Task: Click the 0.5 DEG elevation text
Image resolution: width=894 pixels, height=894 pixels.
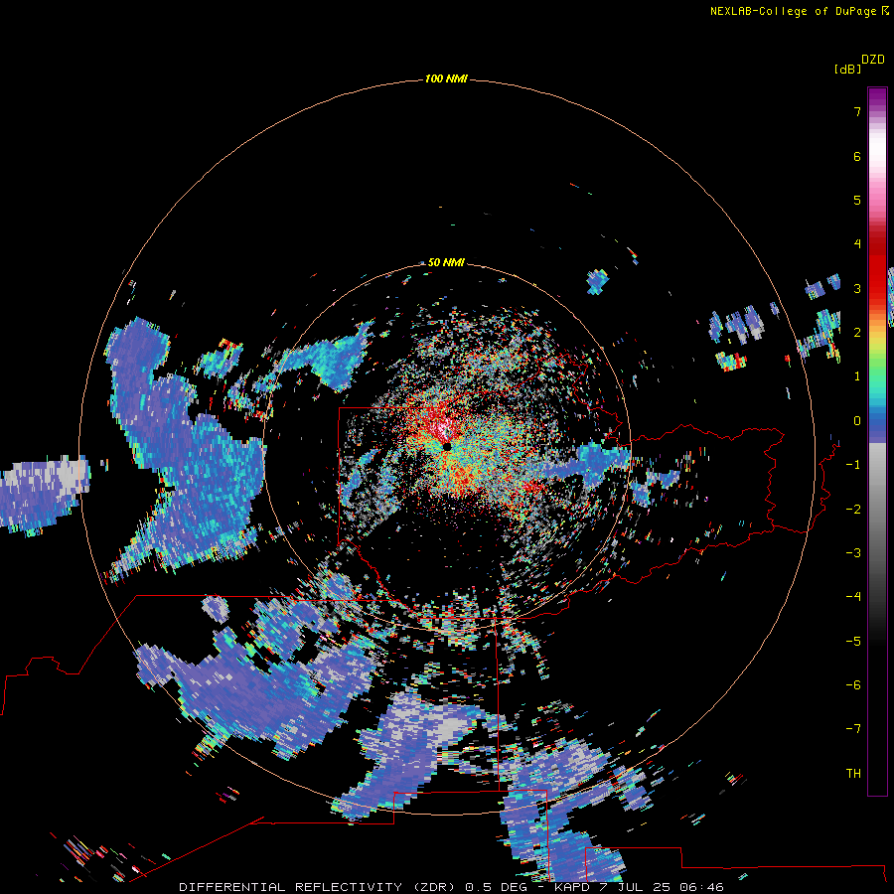Action: (496, 887)
